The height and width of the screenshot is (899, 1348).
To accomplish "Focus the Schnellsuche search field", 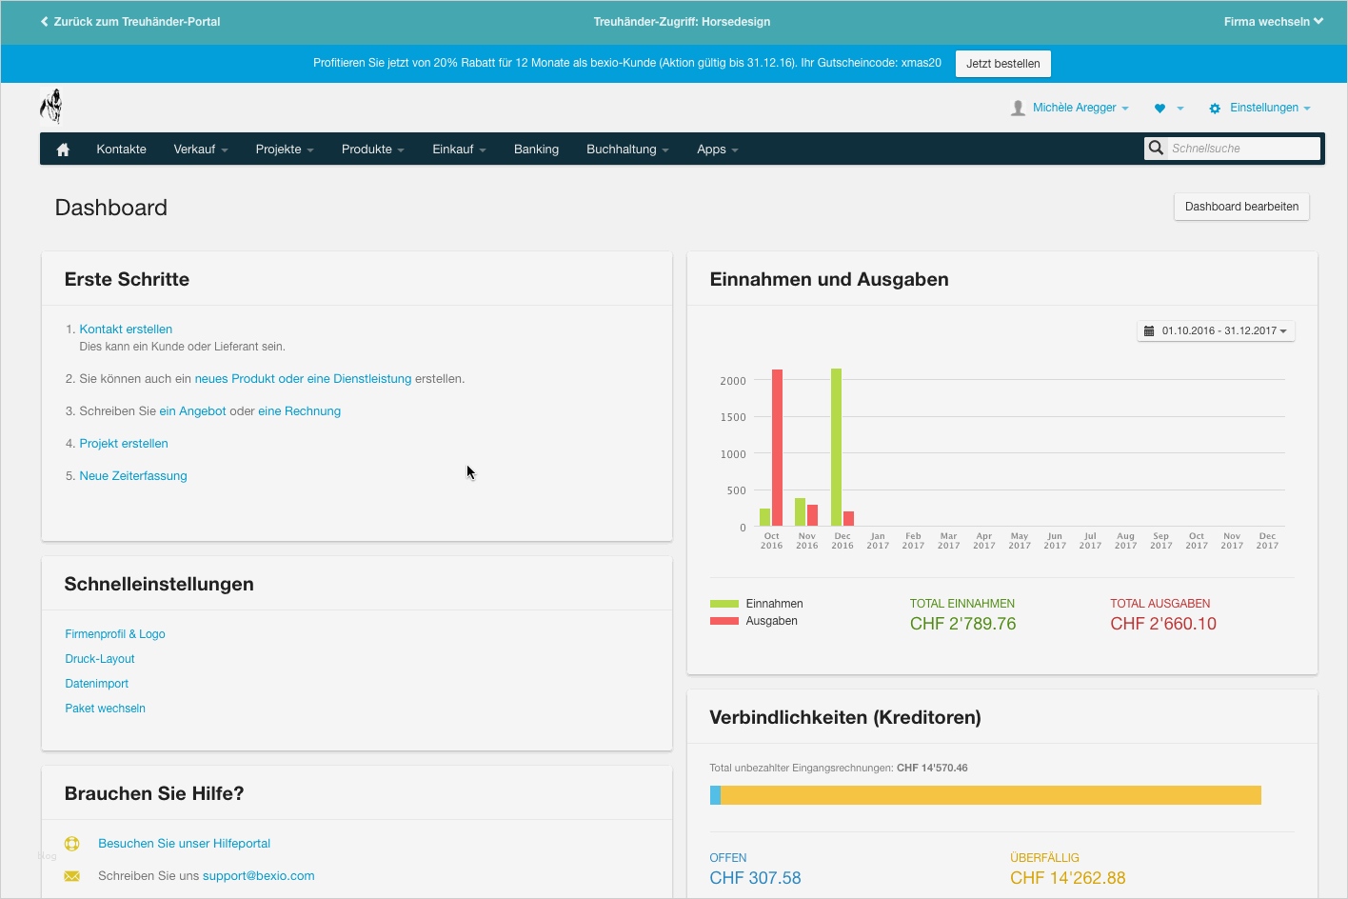I will 1242,149.
